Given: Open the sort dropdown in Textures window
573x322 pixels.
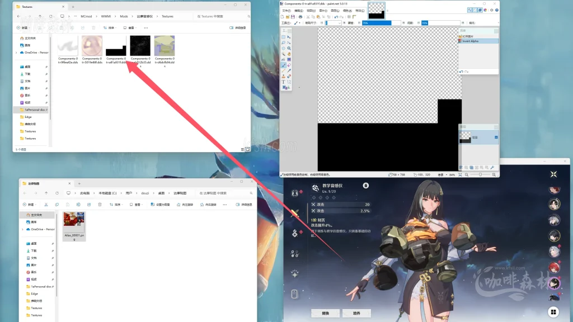Looking at the screenshot, I should click(112, 27).
